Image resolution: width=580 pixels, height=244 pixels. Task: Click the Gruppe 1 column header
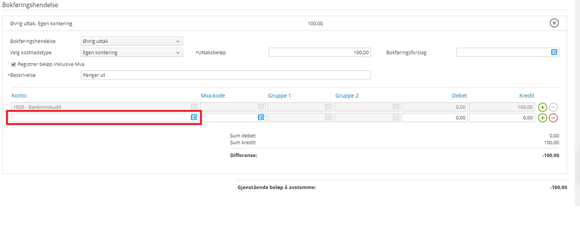[x=279, y=96]
